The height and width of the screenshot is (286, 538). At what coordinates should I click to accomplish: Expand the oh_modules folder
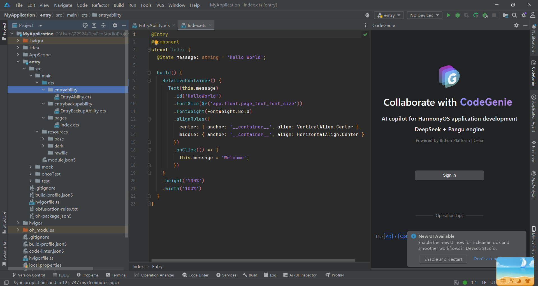(18, 230)
